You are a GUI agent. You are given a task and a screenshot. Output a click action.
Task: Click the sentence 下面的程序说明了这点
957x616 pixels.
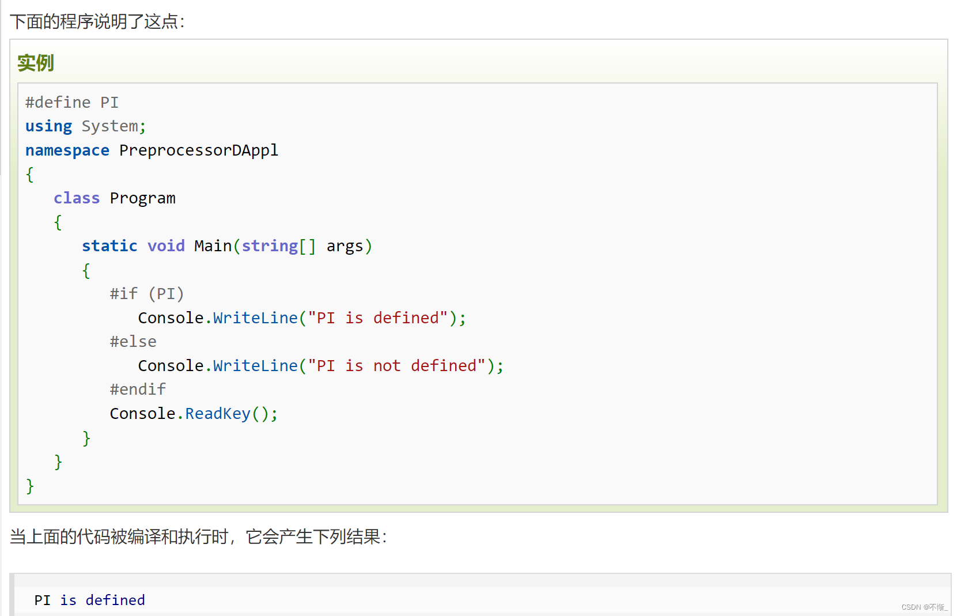point(97,22)
